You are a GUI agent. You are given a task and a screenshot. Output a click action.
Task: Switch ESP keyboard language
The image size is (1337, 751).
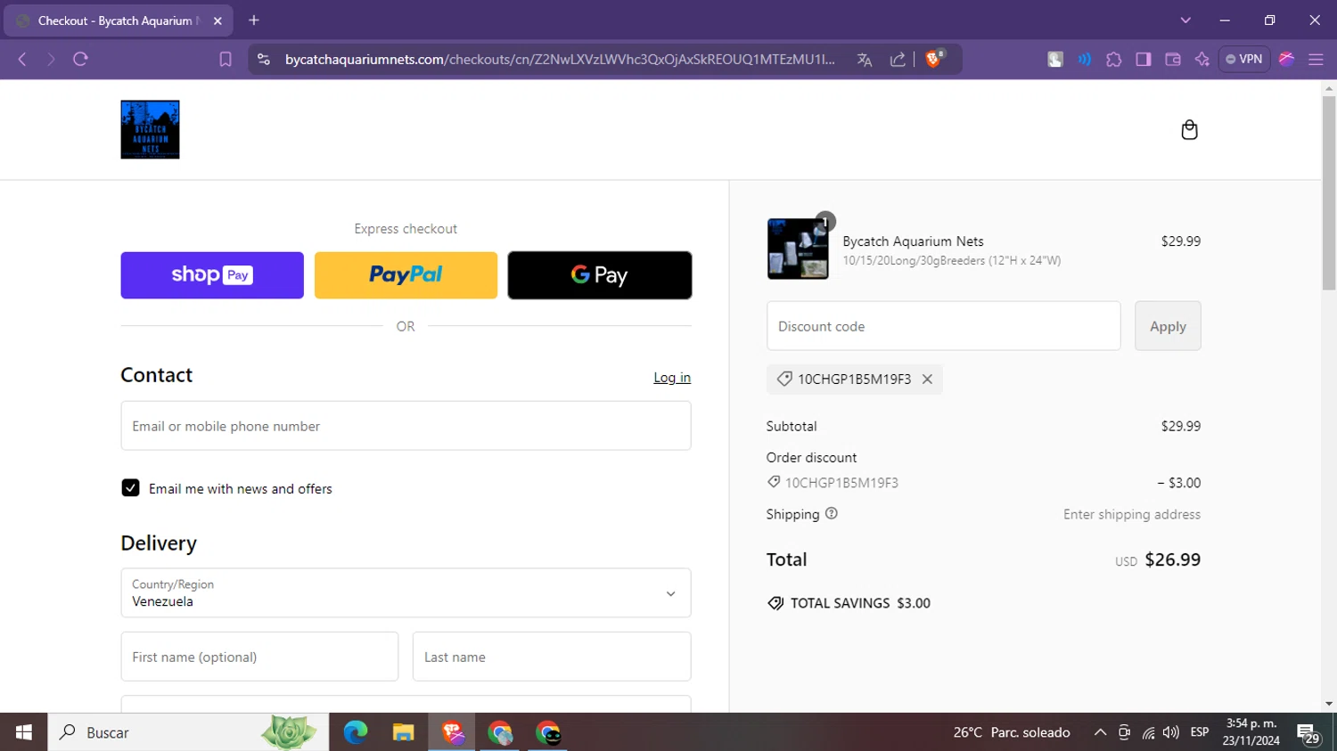[x=1200, y=732]
